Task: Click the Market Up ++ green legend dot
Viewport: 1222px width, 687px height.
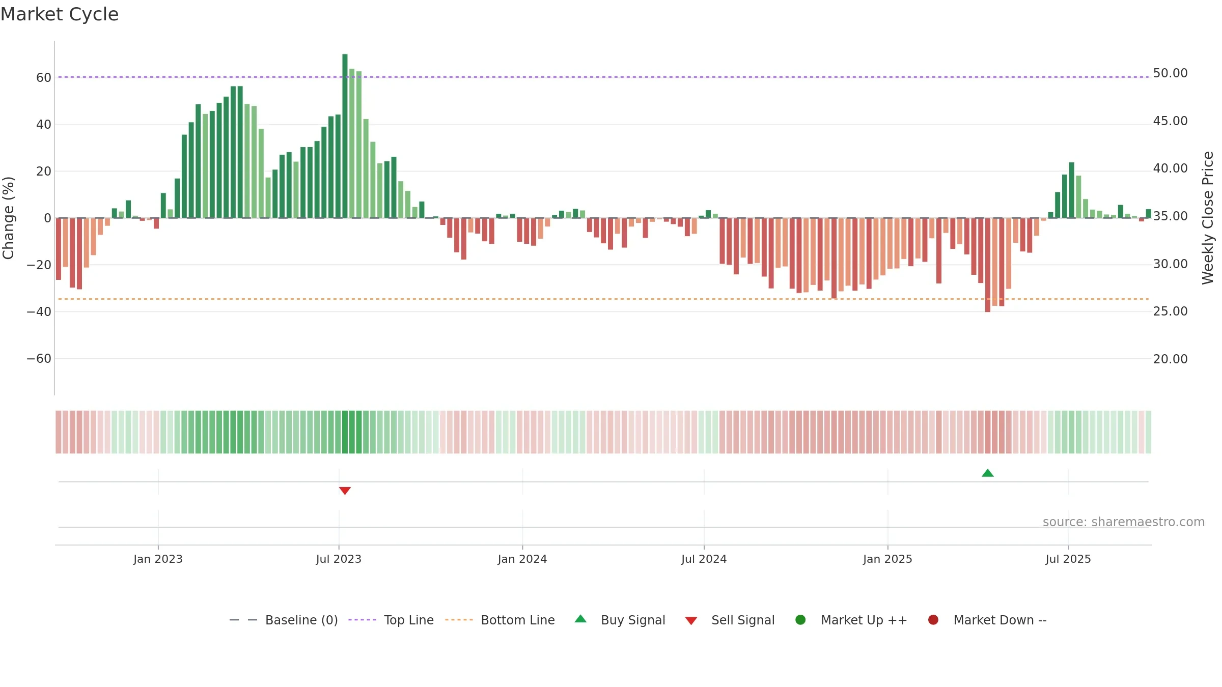Action: click(x=800, y=620)
